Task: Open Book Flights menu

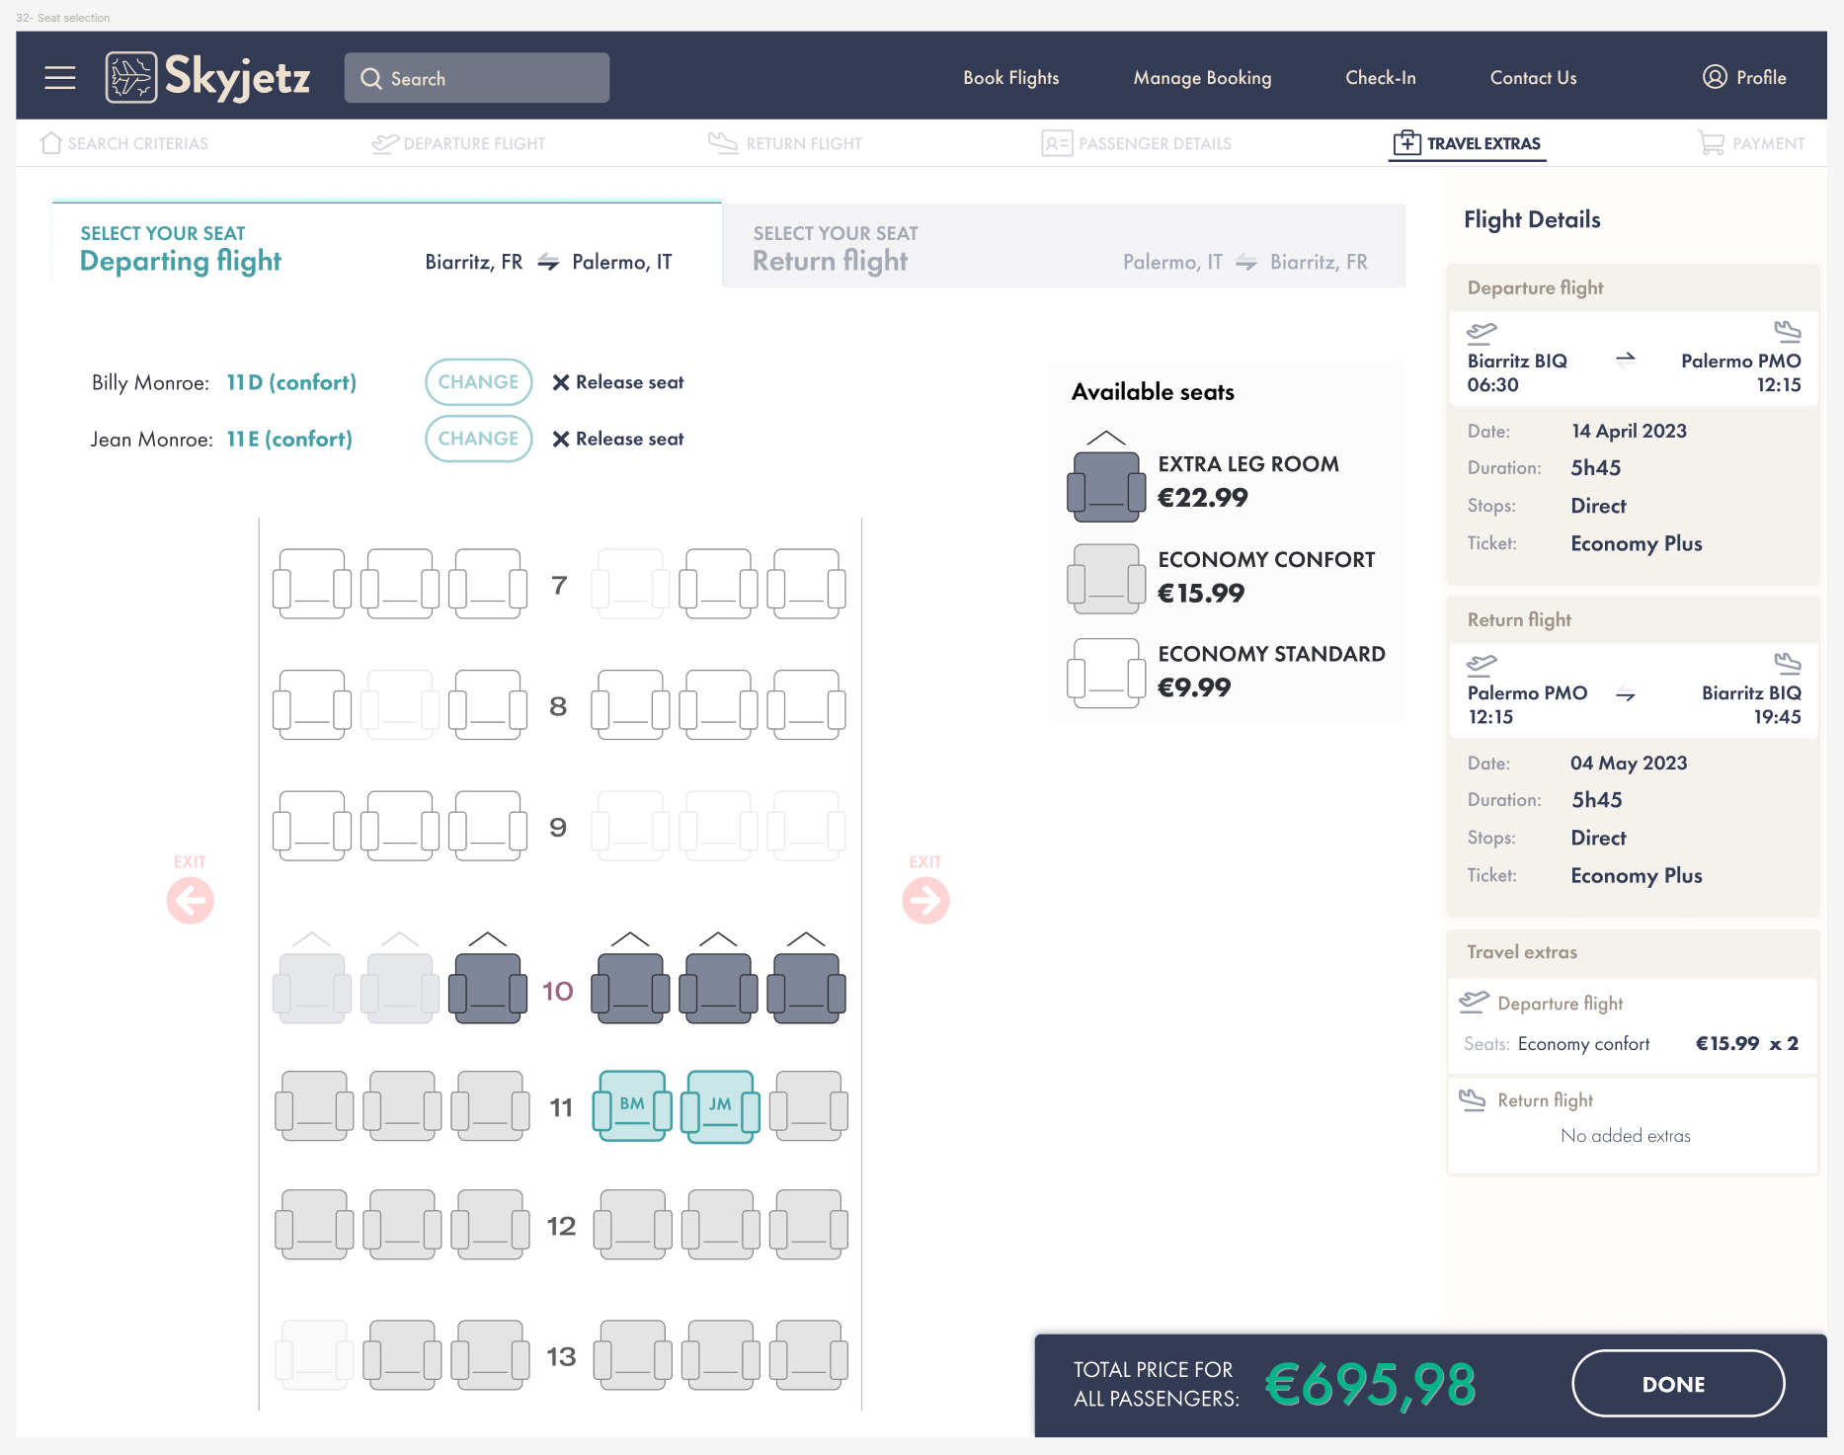Action: 1010,78
